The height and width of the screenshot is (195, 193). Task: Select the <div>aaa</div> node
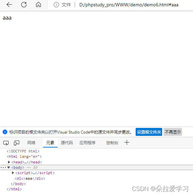click(x=30, y=178)
